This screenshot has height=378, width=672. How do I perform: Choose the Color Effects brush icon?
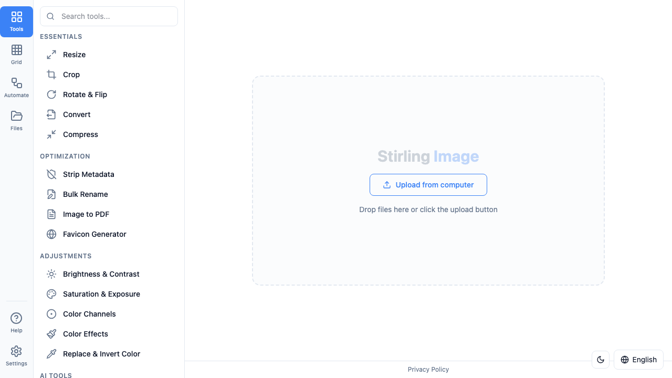pyautogui.click(x=51, y=334)
